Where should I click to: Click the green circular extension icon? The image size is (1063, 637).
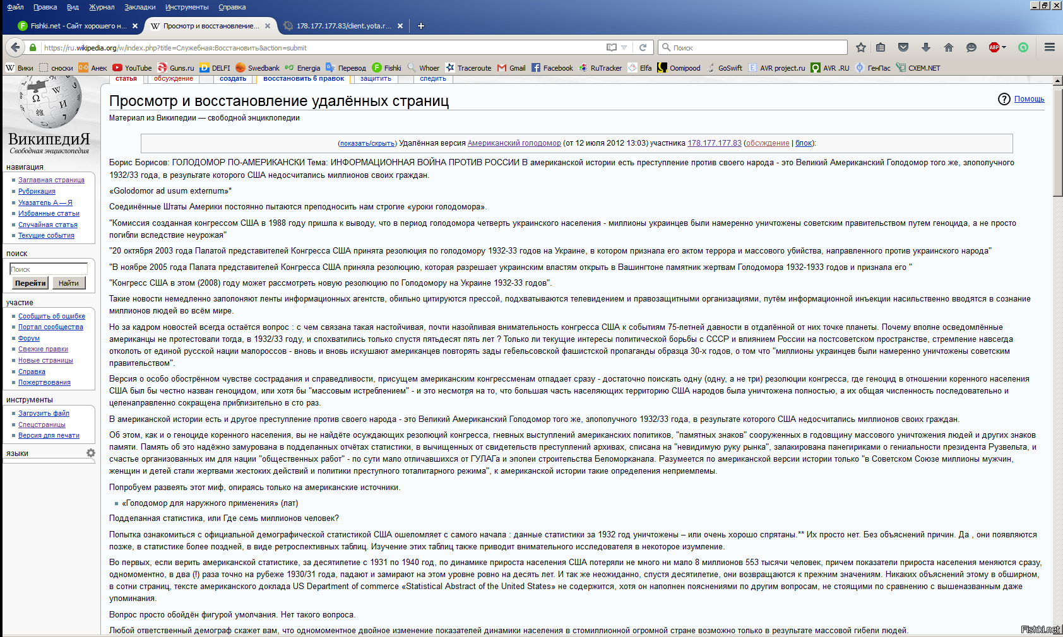[x=1023, y=47]
